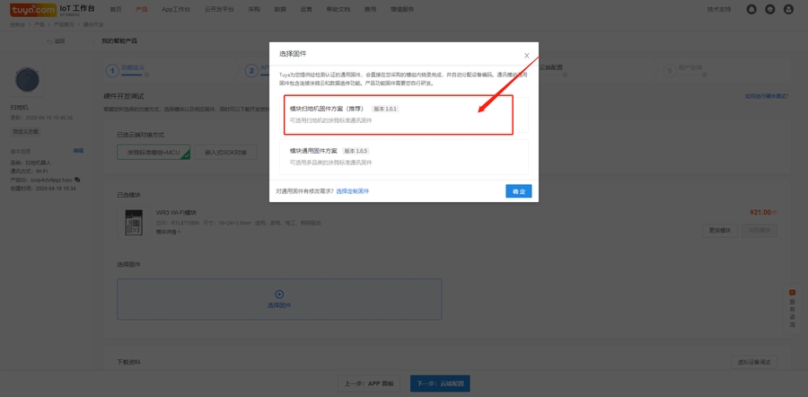Viewport: 808px width, 397px height.
Task: Close the 选择固件 dialog with the X
Action: click(x=526, y=56)
